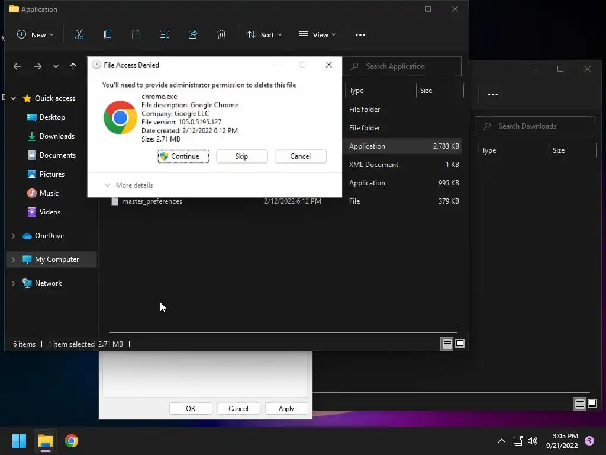Launch Google Chrome from taskbar
606x455 pixels.
pyautogui.click(x=72, y=441)
